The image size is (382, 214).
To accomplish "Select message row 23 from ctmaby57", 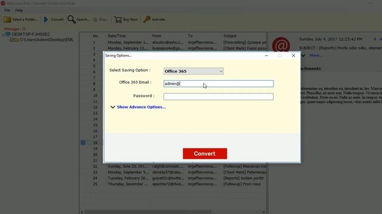I will (x=174, y=172).
